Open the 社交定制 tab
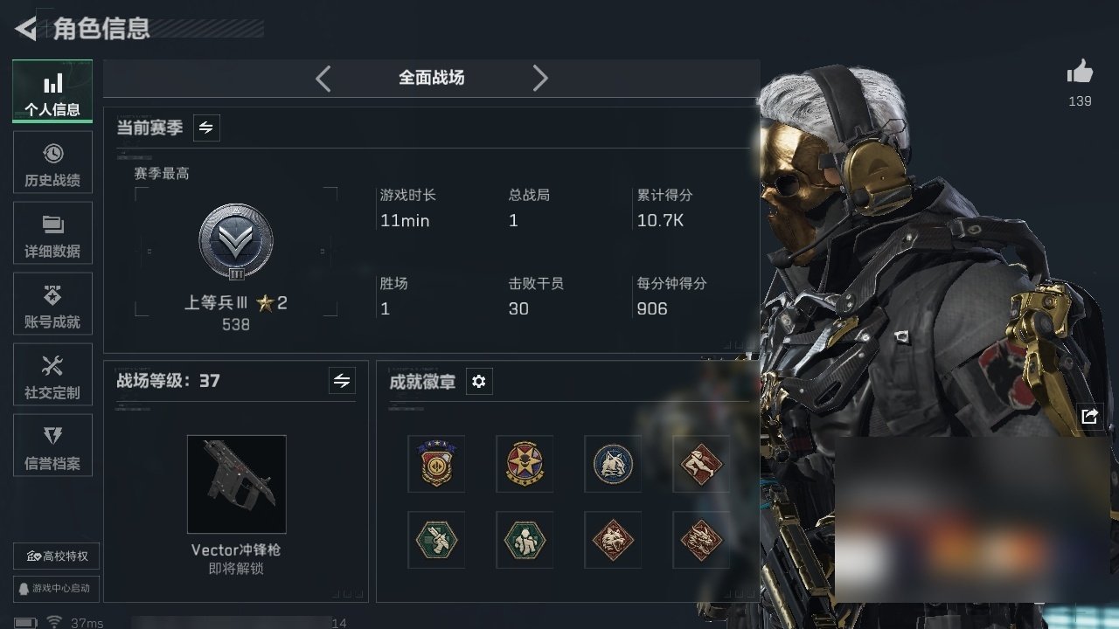 pyautogui.click(x=52, y=376)
